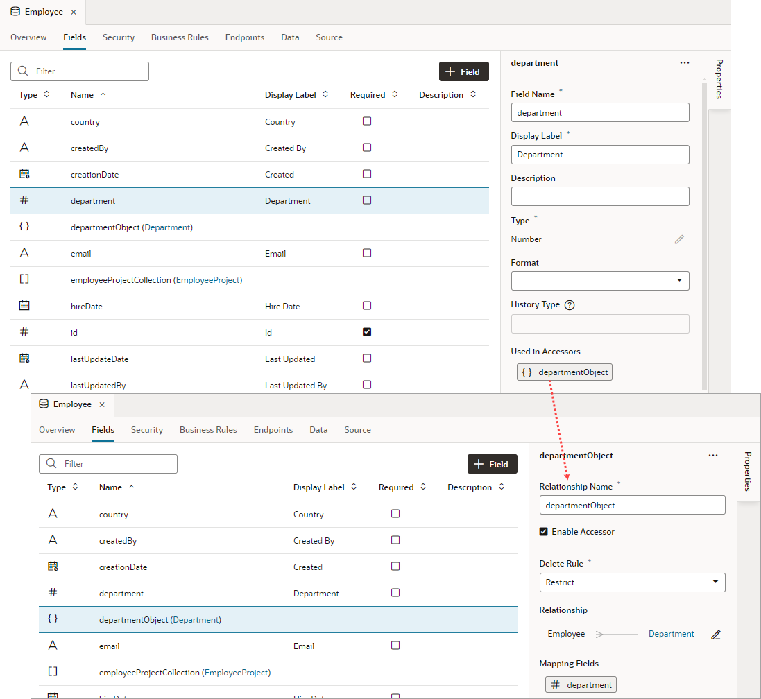
Task: Click the Field Name input with department
Action: click(x=600, y=112)
